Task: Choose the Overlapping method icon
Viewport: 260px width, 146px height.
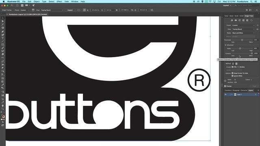Action: point(236,64)
